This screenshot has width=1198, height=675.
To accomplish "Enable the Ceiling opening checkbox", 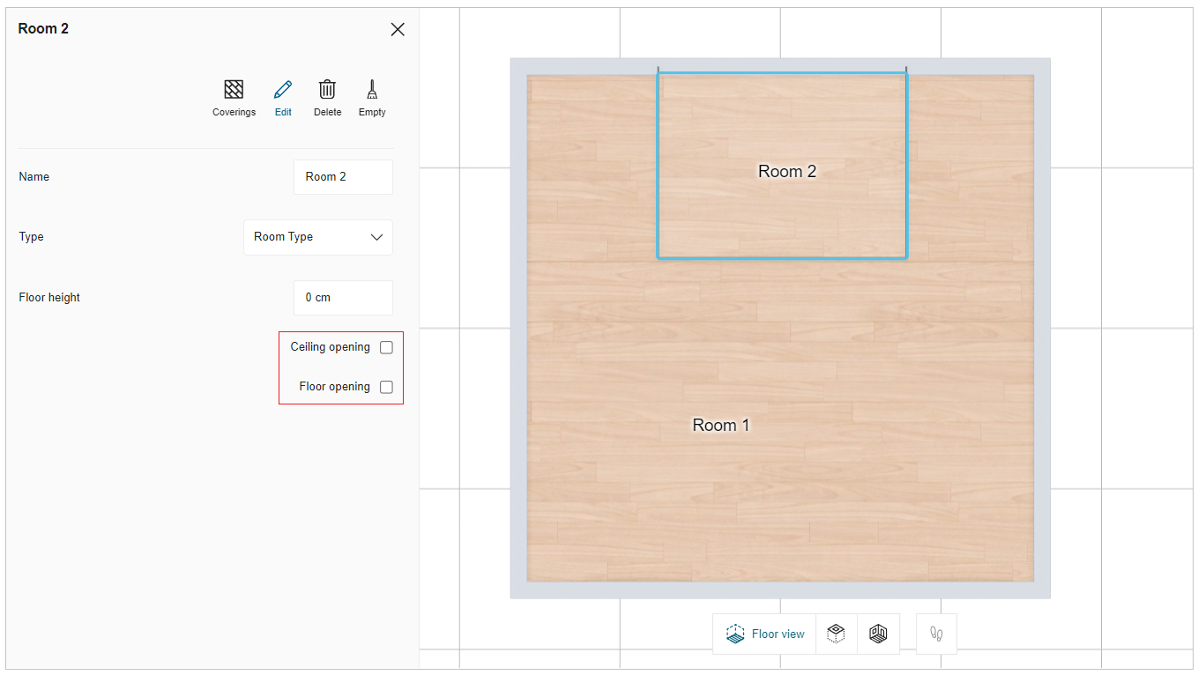I will click(386, 347).
